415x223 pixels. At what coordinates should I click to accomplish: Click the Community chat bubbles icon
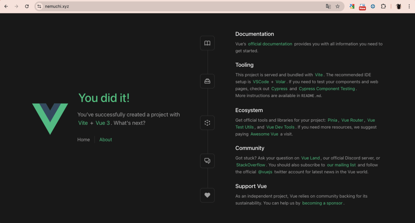(207, 161)
